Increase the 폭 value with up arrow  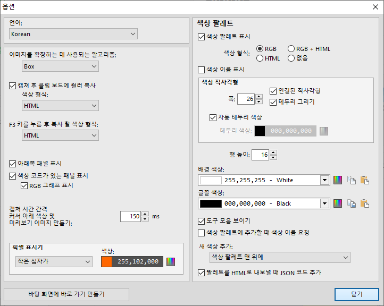(x=259, y=96)
